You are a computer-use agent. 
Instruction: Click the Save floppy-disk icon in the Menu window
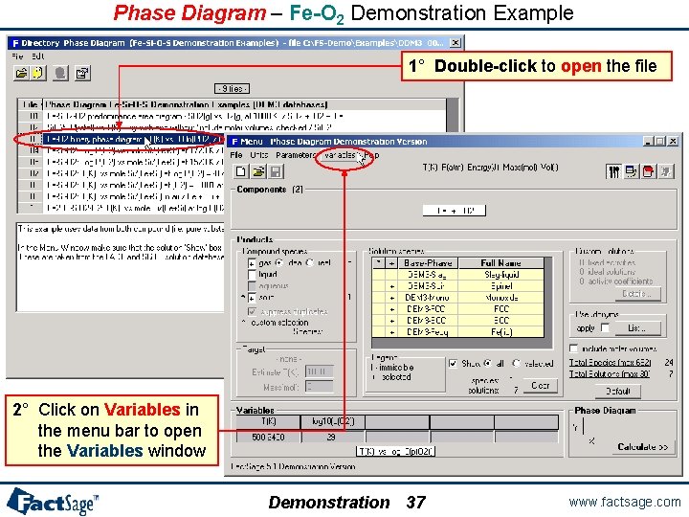[x=276, y=171]
